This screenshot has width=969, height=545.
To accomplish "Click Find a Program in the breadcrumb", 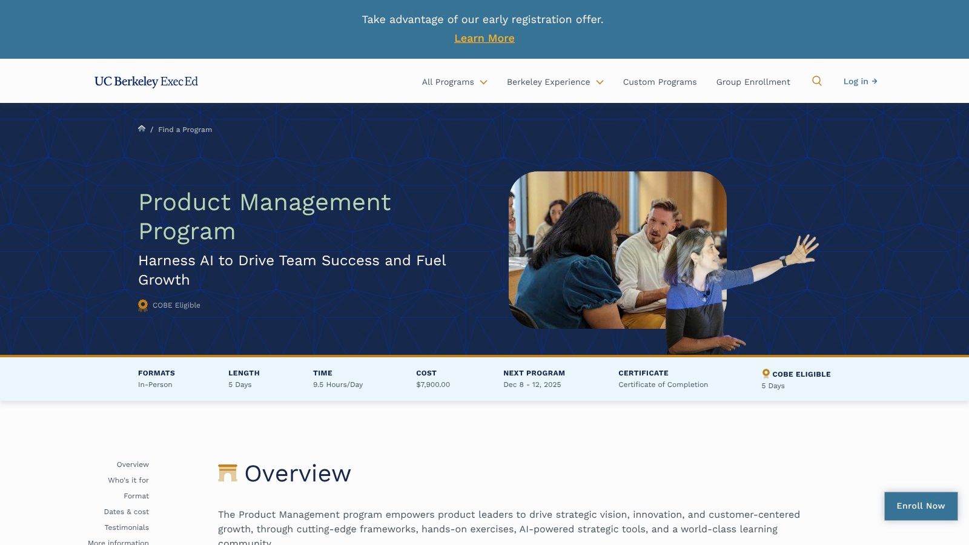I will click(185, 130).
